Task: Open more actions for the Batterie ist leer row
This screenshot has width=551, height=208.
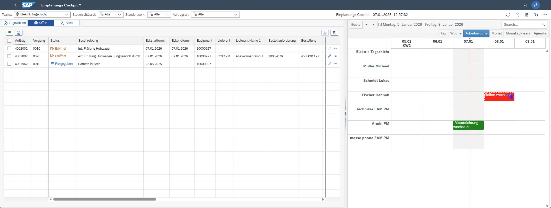Action: tap(335, 64)
